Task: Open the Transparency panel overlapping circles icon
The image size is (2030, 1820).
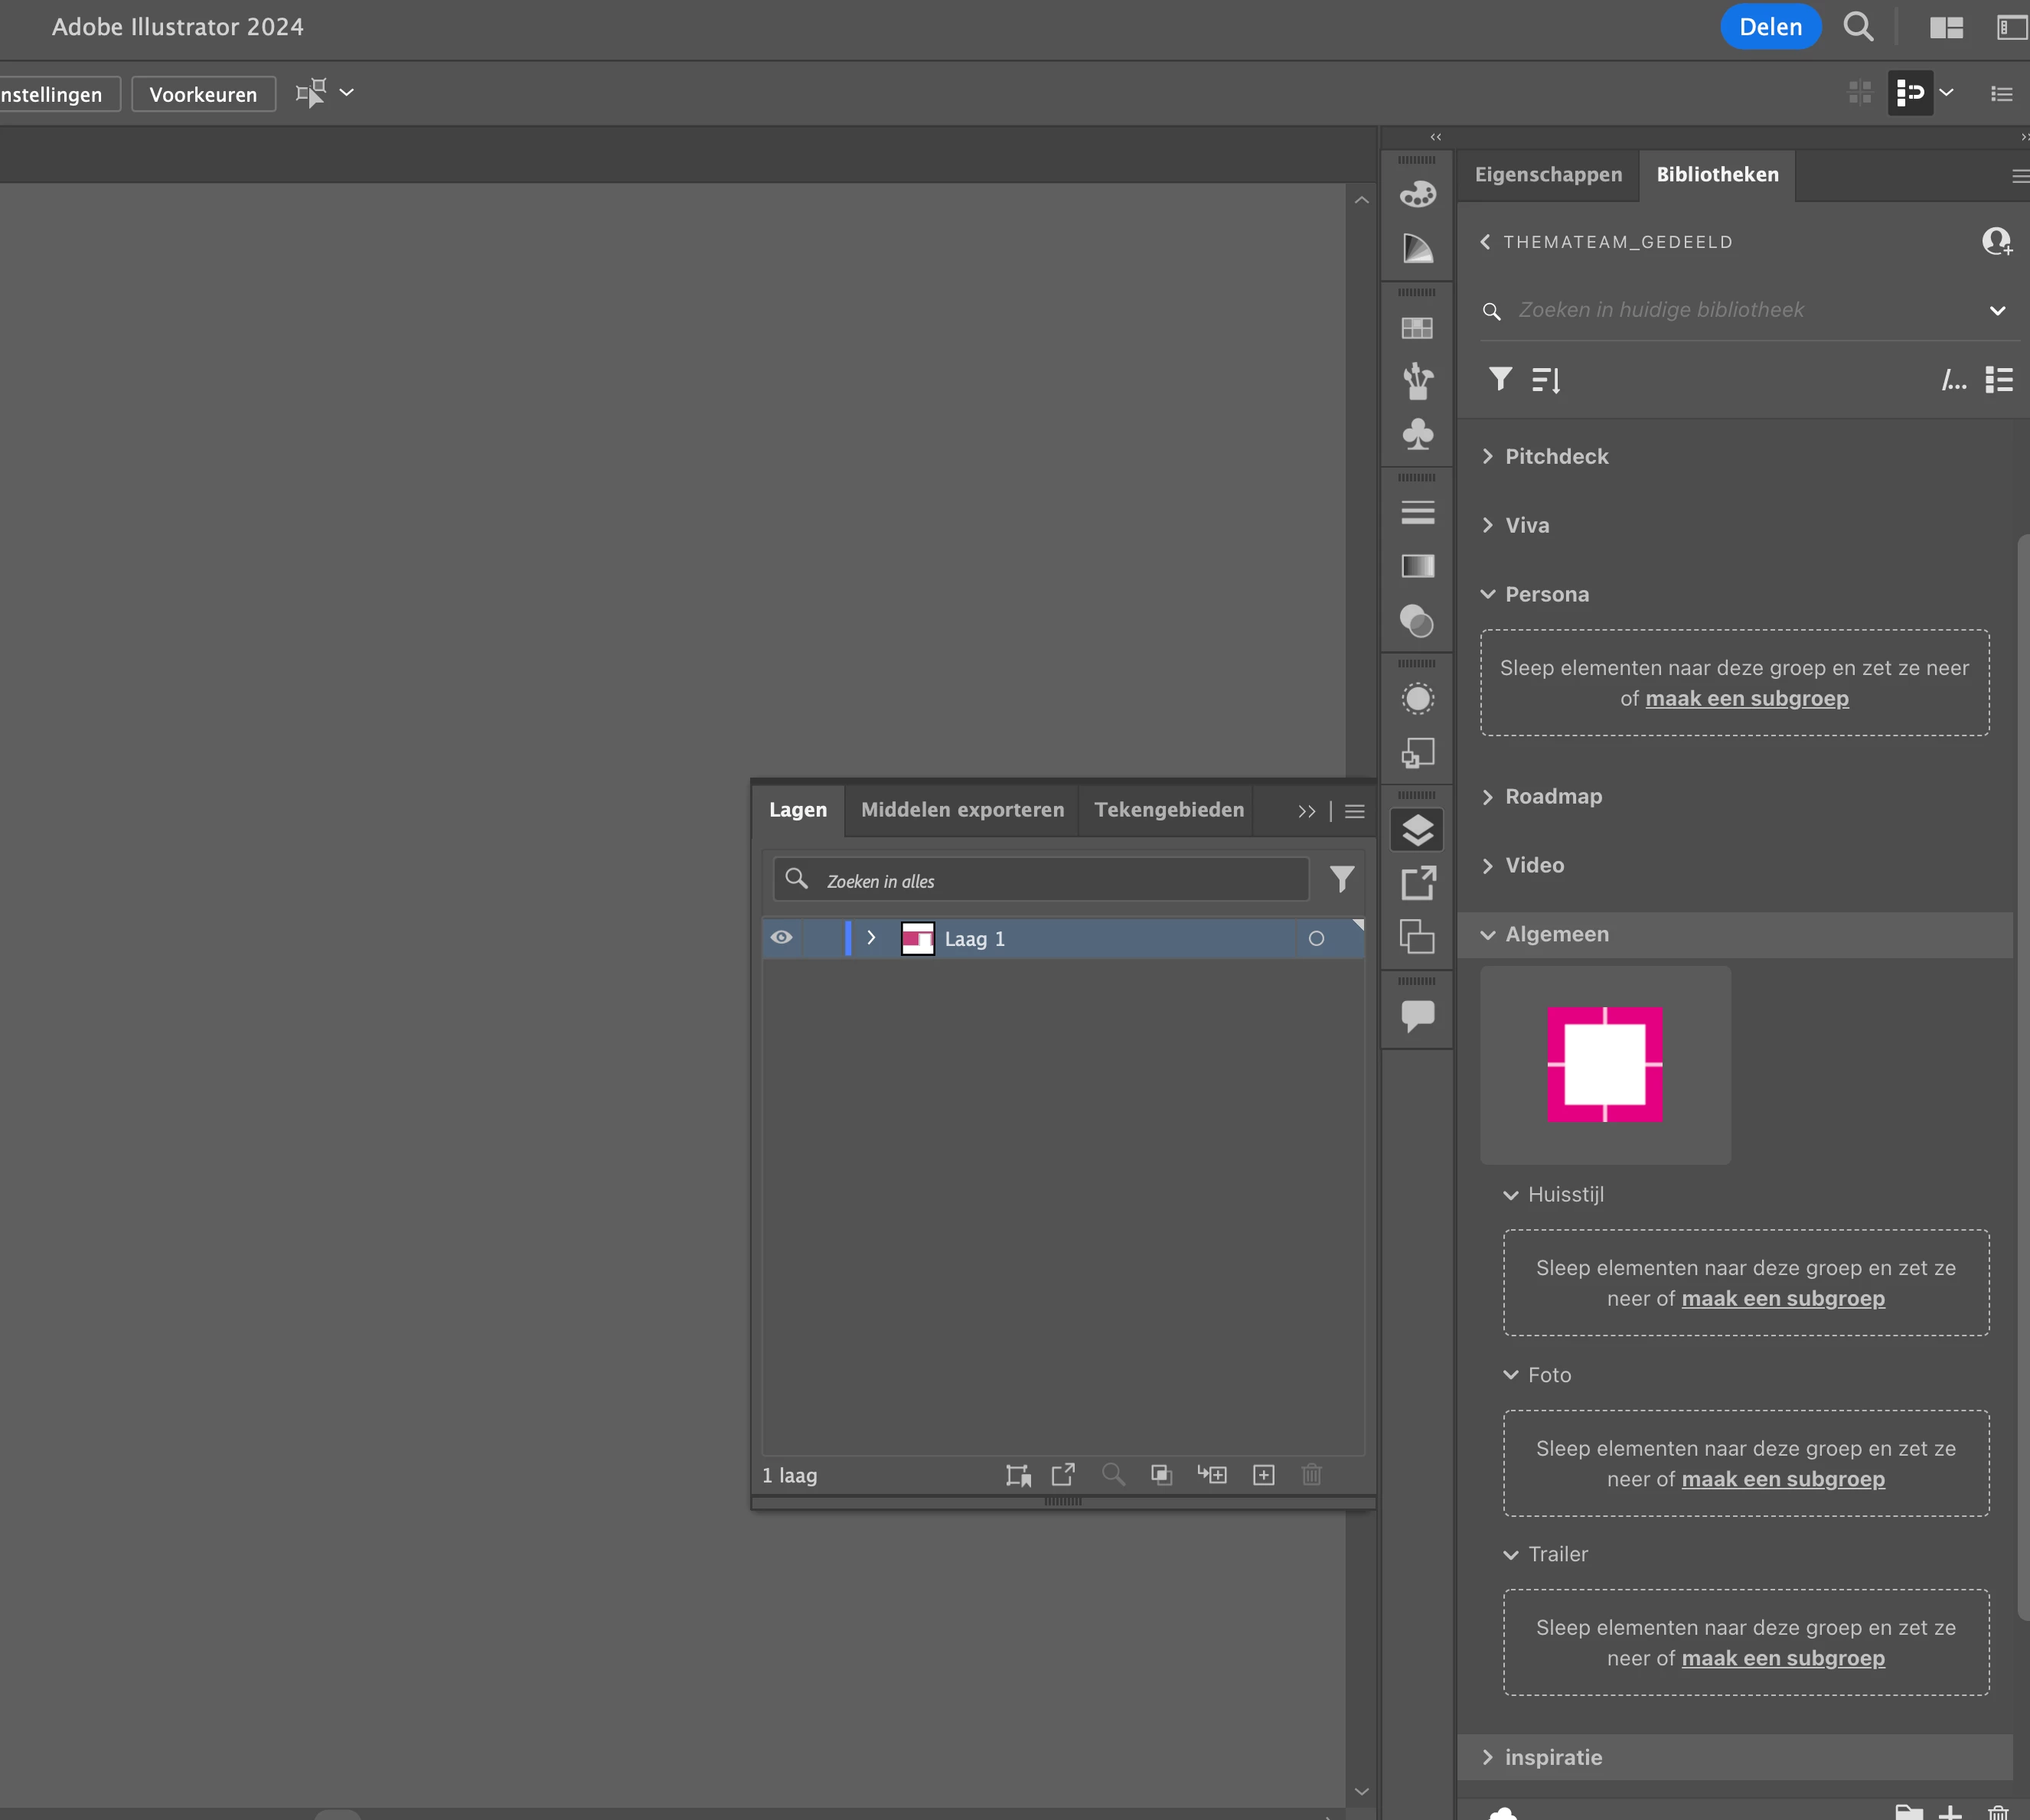Action: pyautogui.click(x=1417, y=621)
